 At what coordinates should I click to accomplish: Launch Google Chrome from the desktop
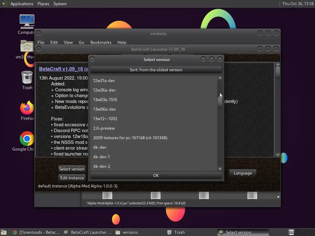(x=27, y=139)
